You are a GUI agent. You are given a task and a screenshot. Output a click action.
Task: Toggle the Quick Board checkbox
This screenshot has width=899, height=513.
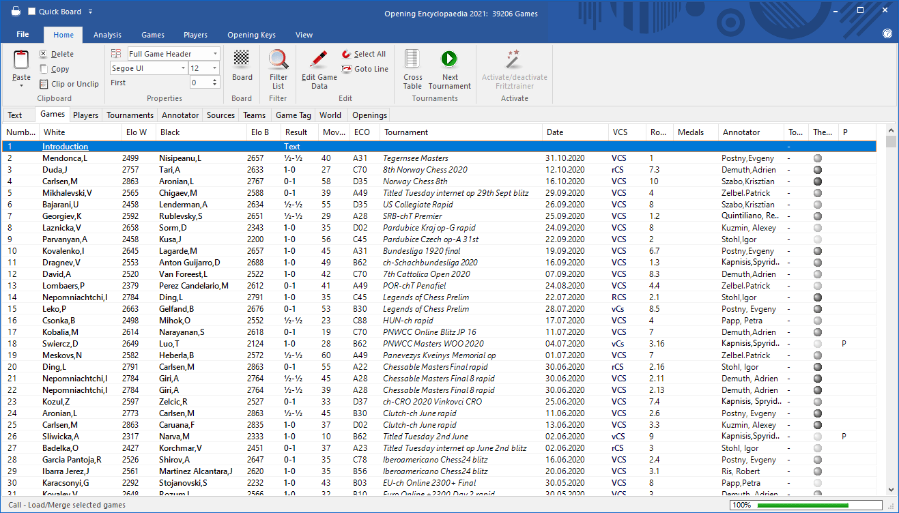pos(32,12)
